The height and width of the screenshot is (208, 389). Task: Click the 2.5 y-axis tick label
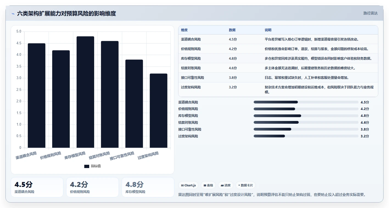click(19, 89)
